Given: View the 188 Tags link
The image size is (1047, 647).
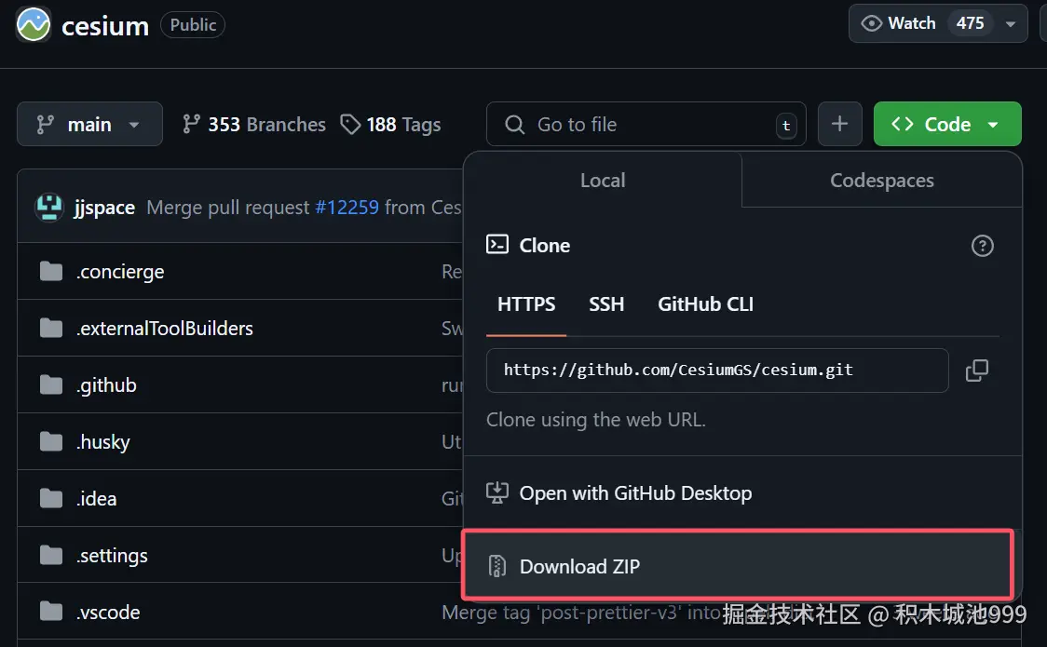Looking at the screenshot, I should click(x=390, y=125).
